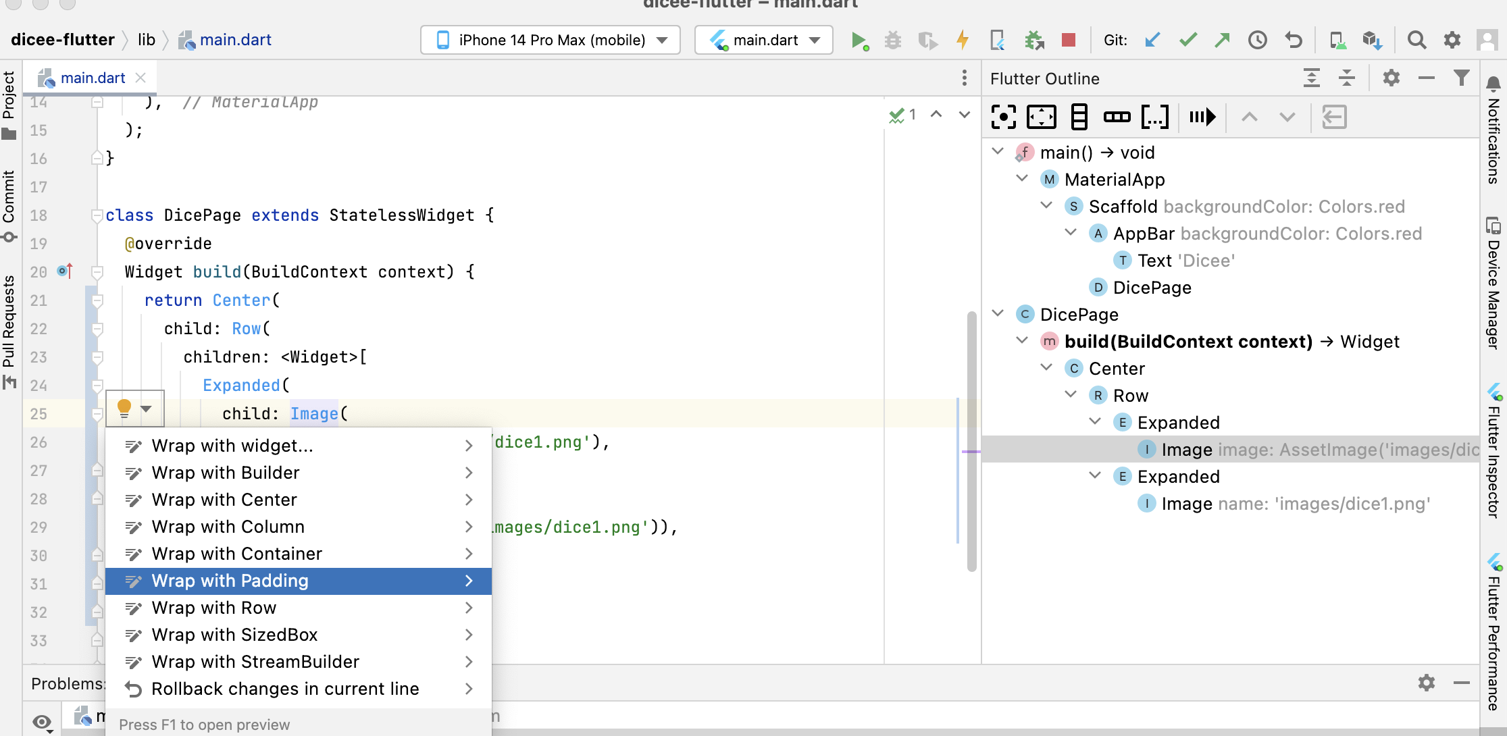Select the DicePage class in Flutter Outline
The width and height of the screenshot is (1507, 736).
1079,315
